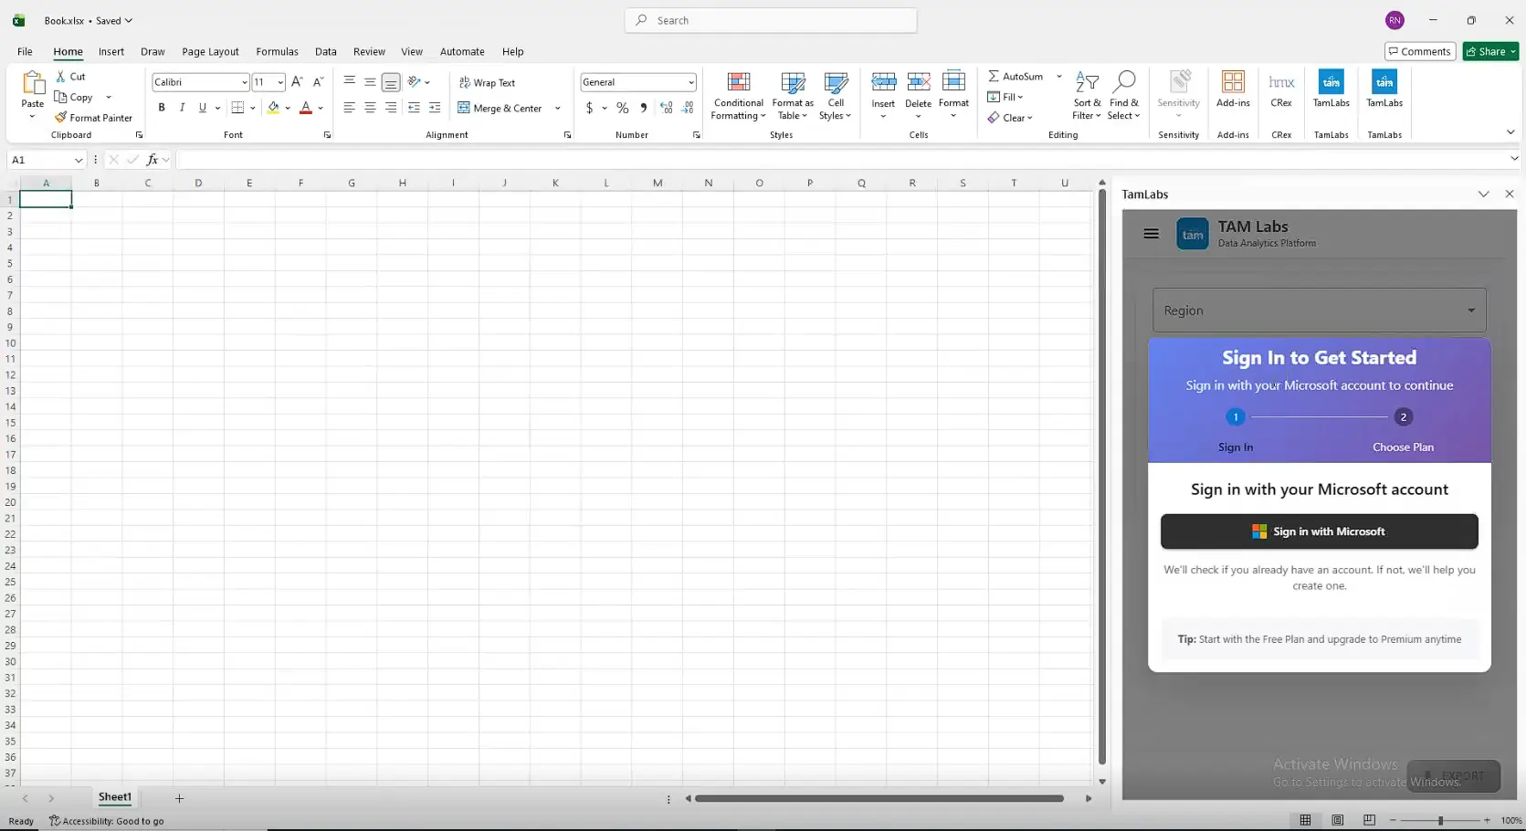Image resolution: width=1526 pixels, height=831 pixels.
Task: Open Format as Table gallery
Action: 793,95
